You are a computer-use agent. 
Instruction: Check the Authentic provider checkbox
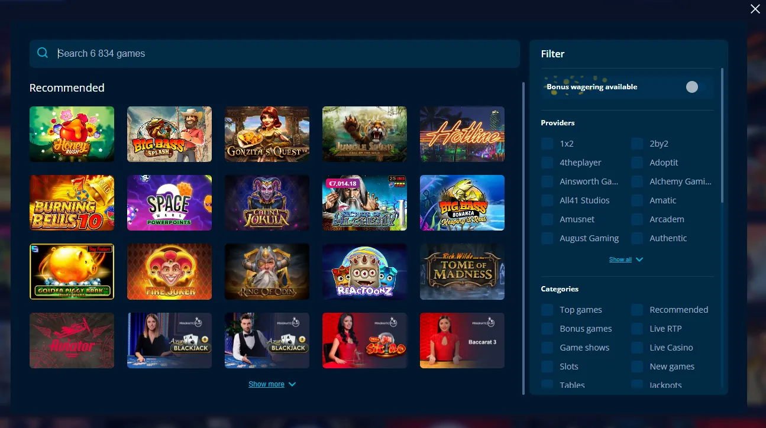[x=637, y=238]
